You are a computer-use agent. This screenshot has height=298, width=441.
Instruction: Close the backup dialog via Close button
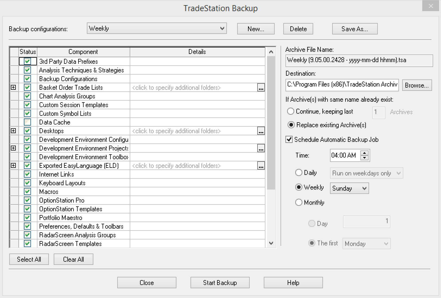147,283
